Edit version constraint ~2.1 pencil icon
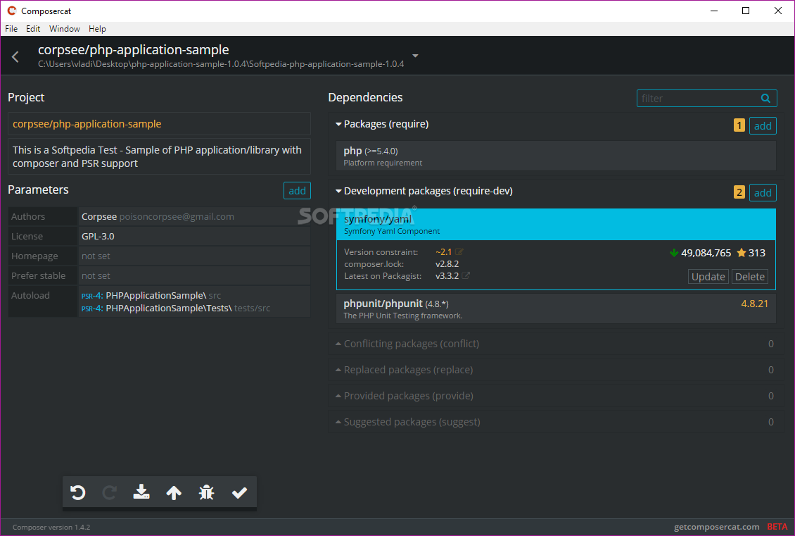This screenshot has height=536, width=795. [459, 251]
